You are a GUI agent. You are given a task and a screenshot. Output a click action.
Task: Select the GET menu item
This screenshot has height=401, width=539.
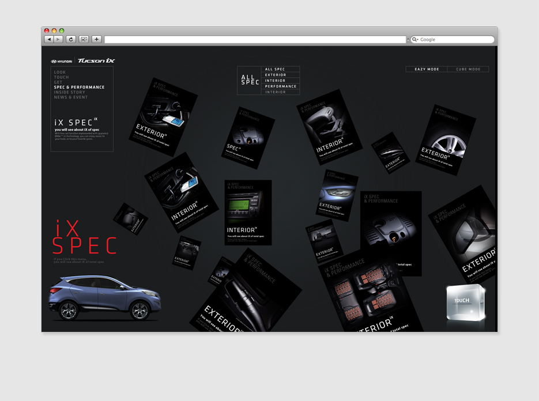[58, 82]
